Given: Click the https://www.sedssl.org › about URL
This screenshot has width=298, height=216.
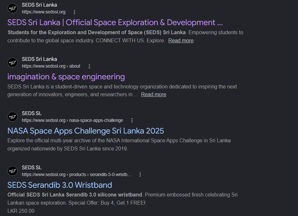Looking at the screenshot, I should point(51,66).
